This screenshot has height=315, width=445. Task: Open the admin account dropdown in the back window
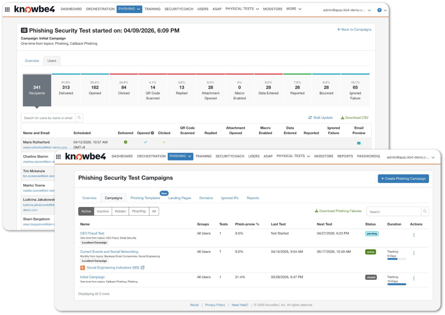[347, 10]
